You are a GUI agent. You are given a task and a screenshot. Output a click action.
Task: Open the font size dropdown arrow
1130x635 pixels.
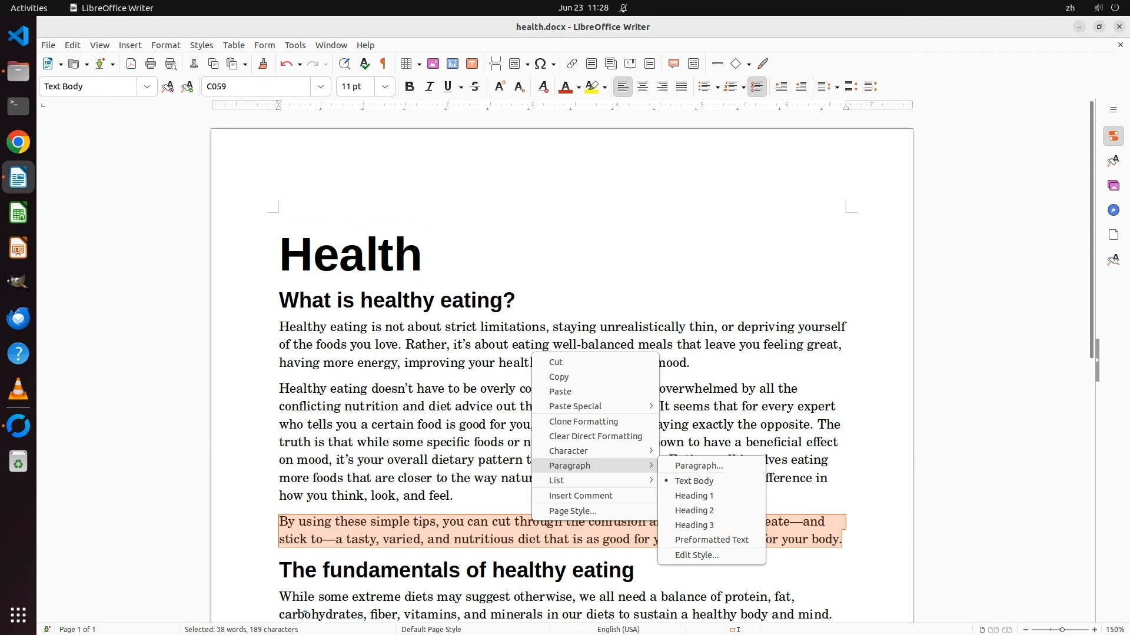click(x=385, y=87)
